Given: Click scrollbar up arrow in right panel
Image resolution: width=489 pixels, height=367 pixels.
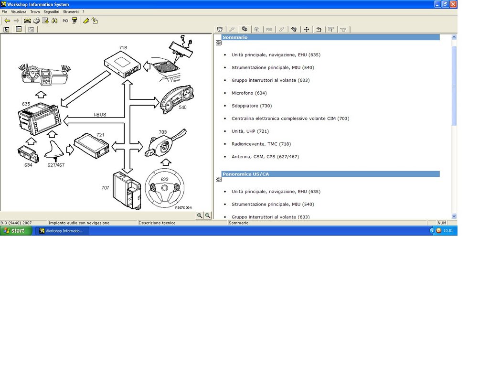Looking at the screenshot, I should (454, 37).
